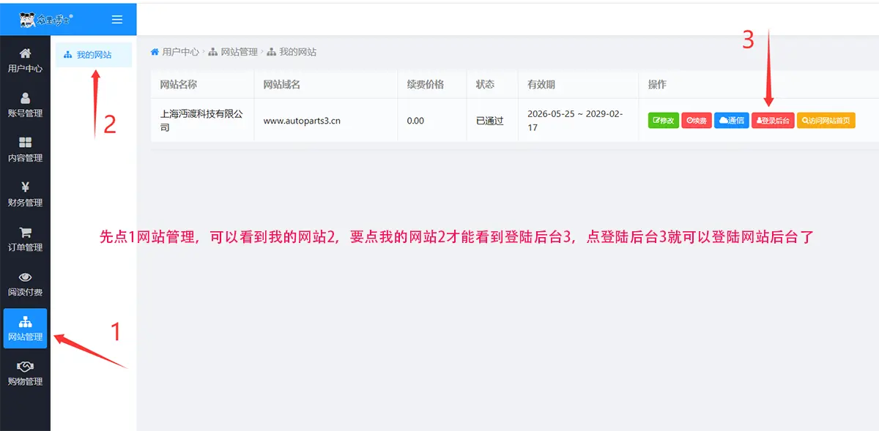Click the www.autoparts3.cn domain cell

pyautogui.click(x=302, y=121)
